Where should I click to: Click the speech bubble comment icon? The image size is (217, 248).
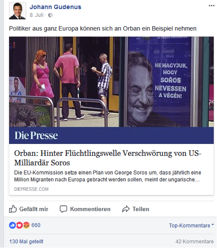coord(63,209)
